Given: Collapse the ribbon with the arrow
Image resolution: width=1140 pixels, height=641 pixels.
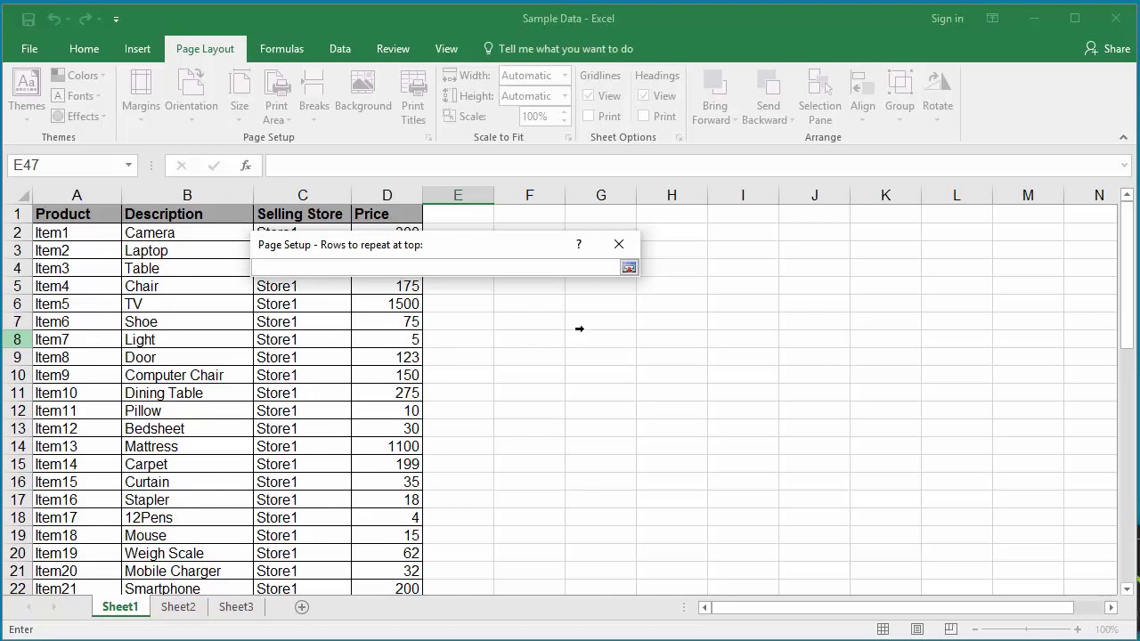Looking at the screenshot, I should coord(1123,137).
